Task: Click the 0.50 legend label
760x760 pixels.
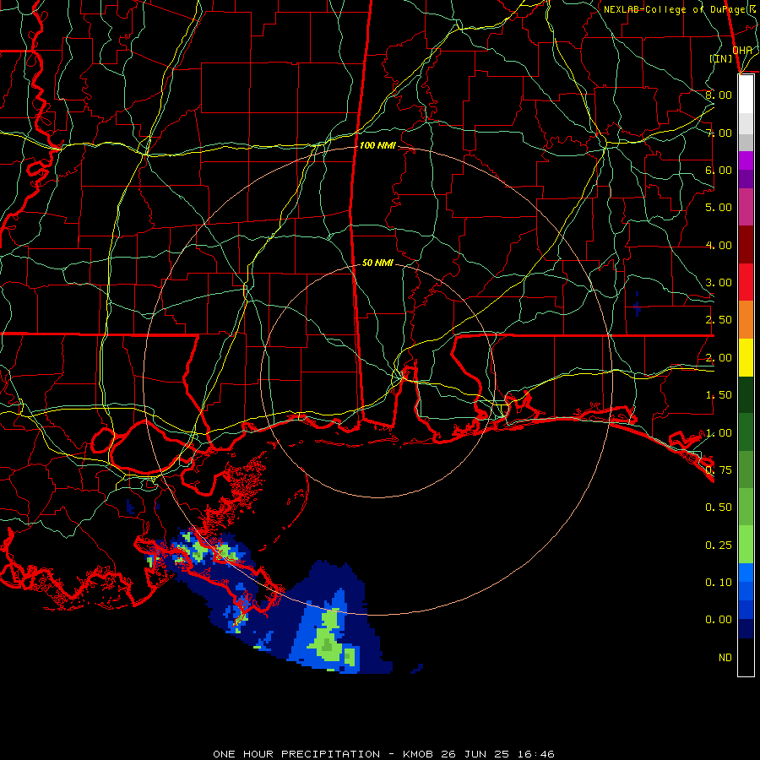Action: (x=719, y=508)
